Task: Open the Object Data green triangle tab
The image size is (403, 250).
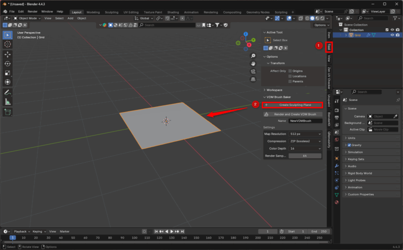Action: [x=337, y=195]
